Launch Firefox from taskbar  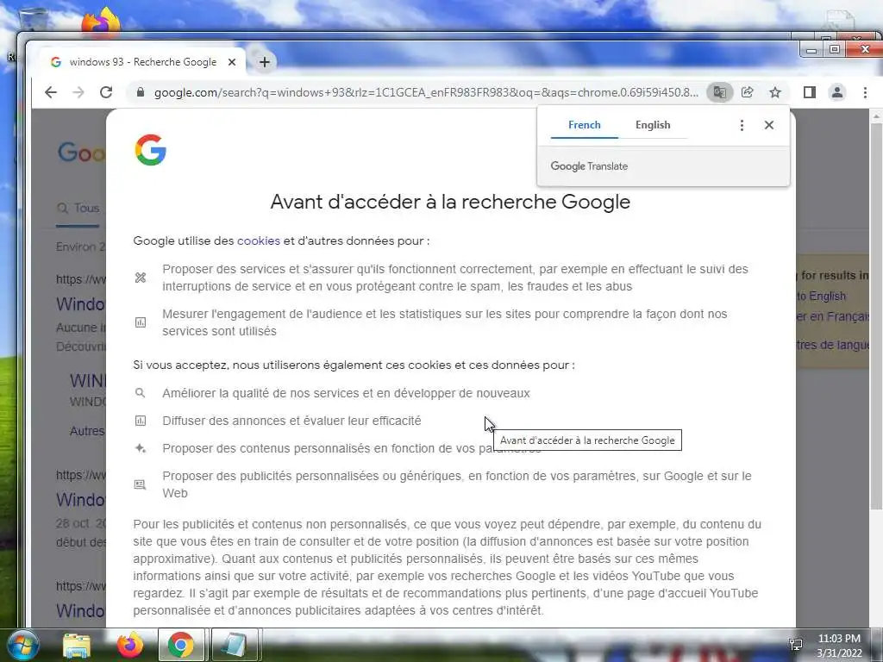[x=129, y=645]
